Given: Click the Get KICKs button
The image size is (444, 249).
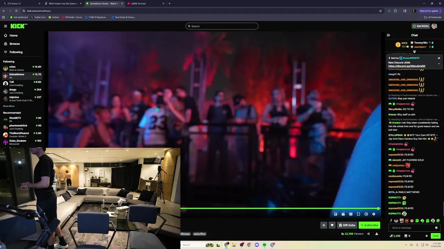Looking at the screenshot, I should (x=420, y=26).
